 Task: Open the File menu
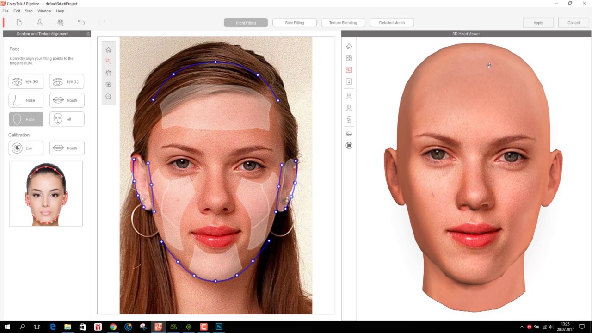[x=6, y=11]
